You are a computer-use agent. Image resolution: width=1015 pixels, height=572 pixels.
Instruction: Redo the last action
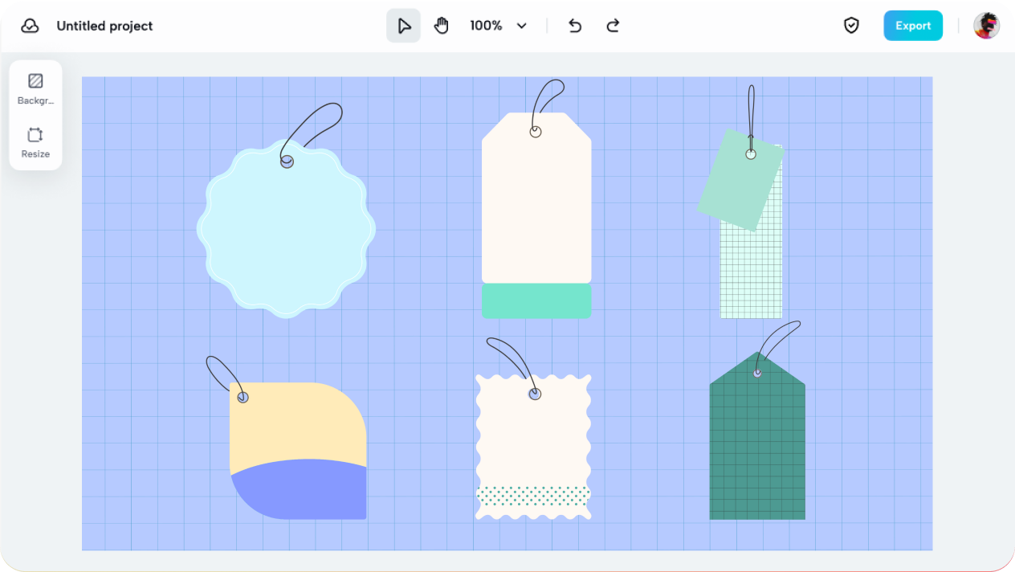613,26
